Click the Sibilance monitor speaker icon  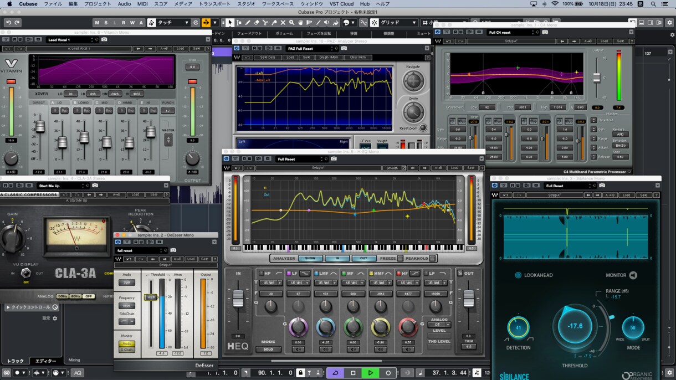[633, 275]
